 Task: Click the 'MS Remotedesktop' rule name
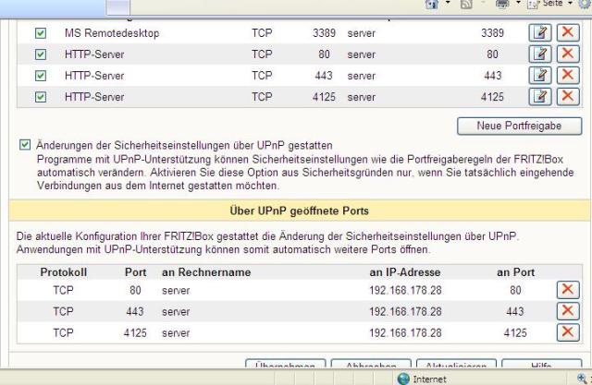[112, 33]
